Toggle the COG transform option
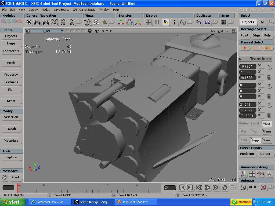Viewport: 275px width, 206px height. coord(244,140)
